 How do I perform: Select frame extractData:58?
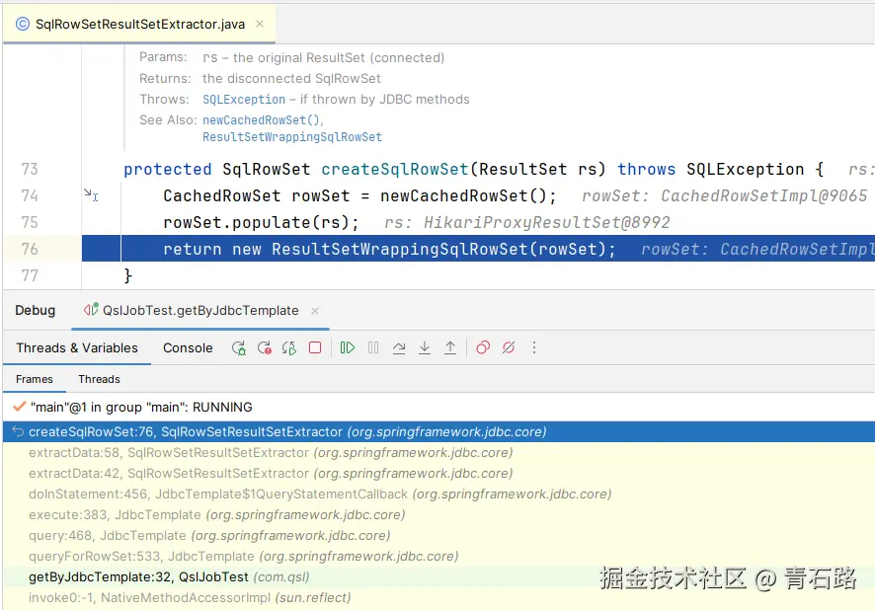pos(438,452)
